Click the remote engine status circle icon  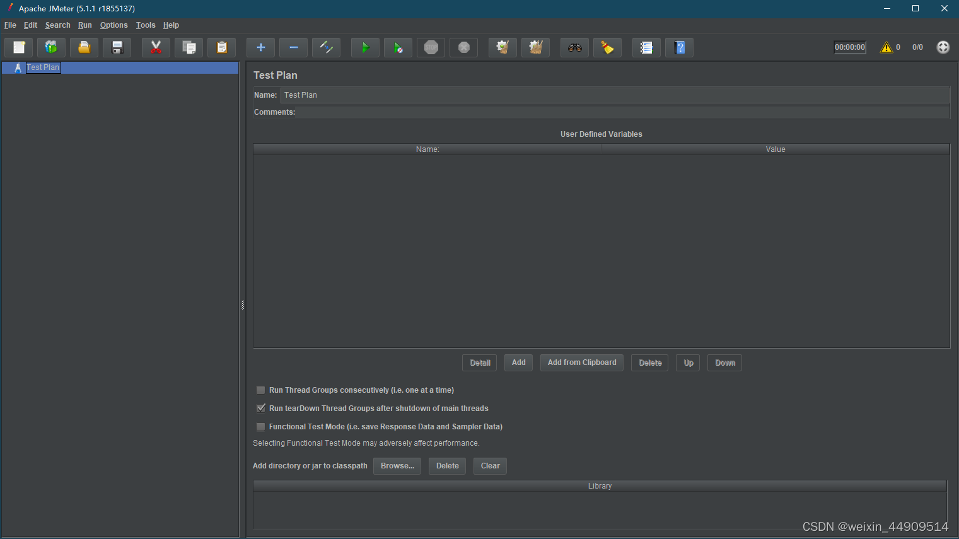tap(943, 47)
